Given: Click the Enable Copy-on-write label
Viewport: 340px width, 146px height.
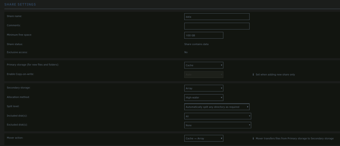Looking at the screenshot, I should tap(20, 74).
